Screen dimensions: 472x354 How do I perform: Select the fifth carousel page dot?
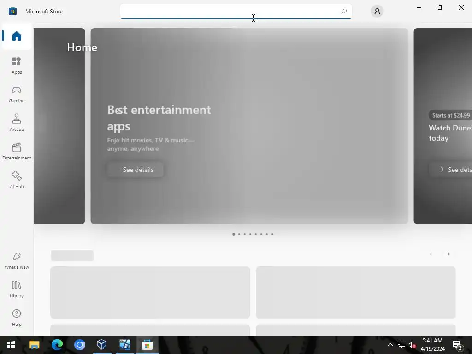coord(256,234)
